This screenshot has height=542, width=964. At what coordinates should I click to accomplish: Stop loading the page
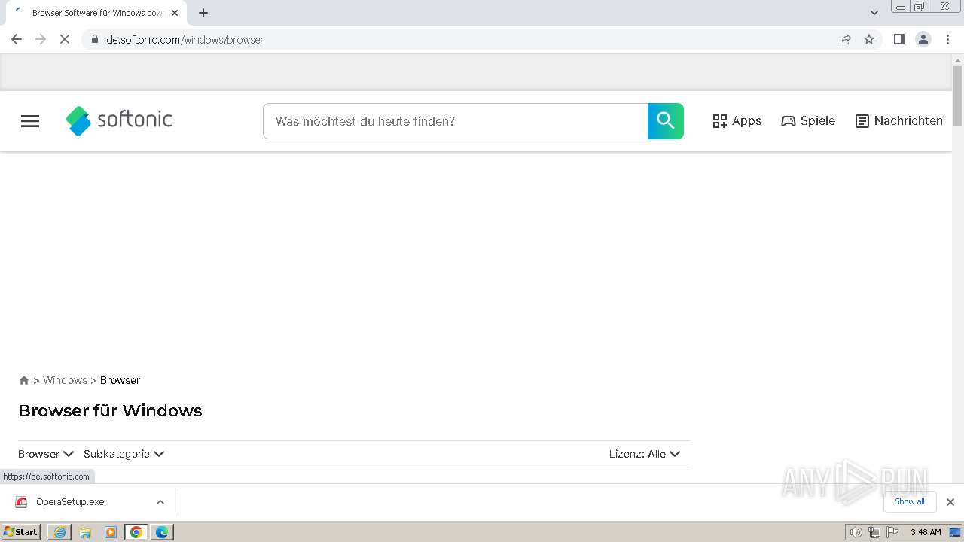(65, 39)
